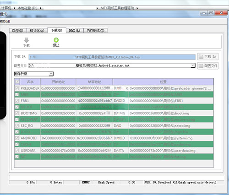Toggle the USRDATA row checkbox
Image resolution: width=229 pixels, height=195 pixels.
pos(17,151)
